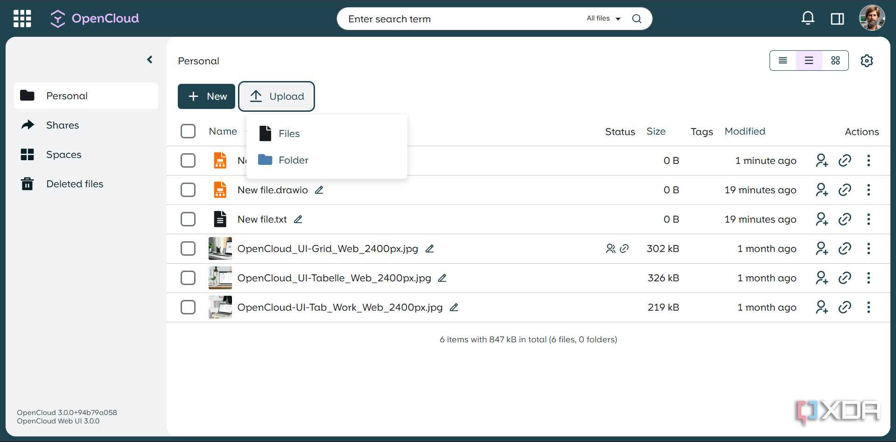
Task: Switch to default table view
Action: point(809,61)
